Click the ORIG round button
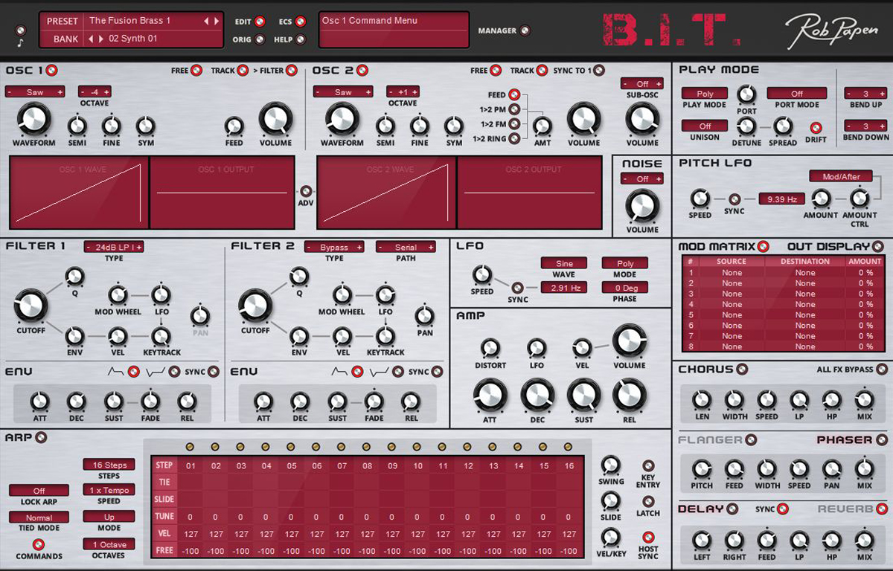893x571 pixels. click(260, 39)
